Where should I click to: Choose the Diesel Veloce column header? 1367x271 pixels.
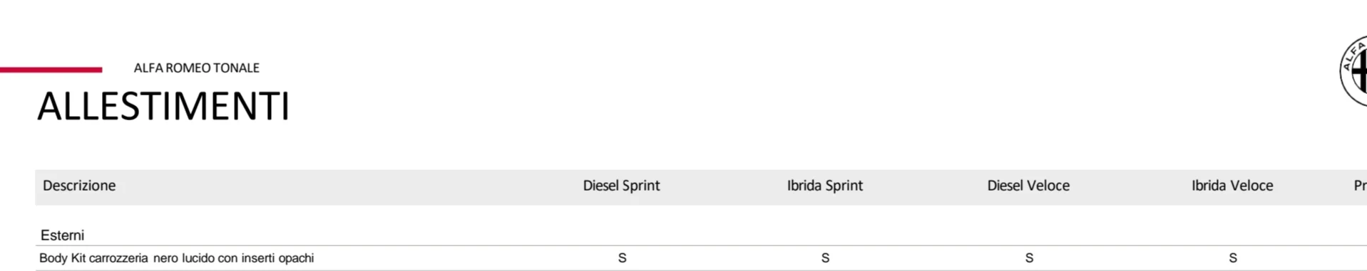click(1028, 186)
